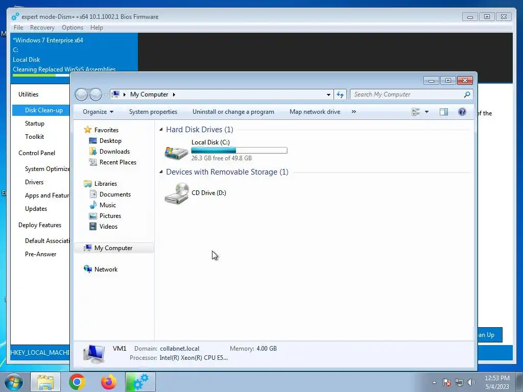Click the Explorer back arrow button
523x392 pixels.
(x=81, y=94)
